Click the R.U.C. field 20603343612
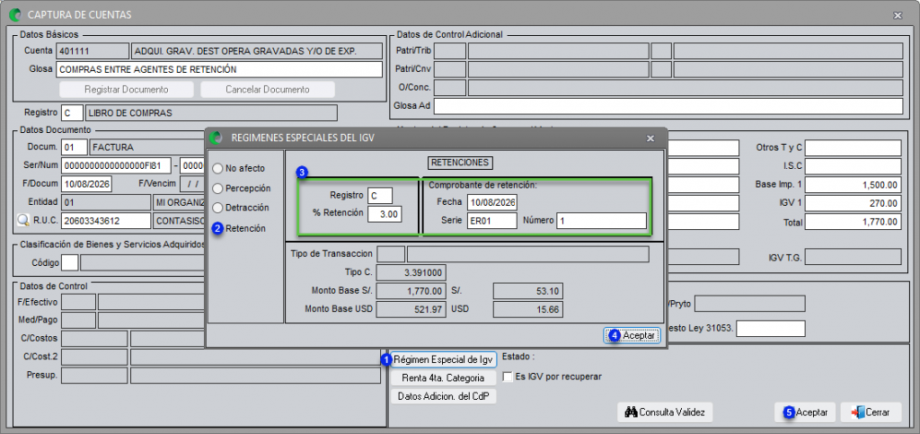This screenshot has width=920, height=434. (x=106, y=220)
